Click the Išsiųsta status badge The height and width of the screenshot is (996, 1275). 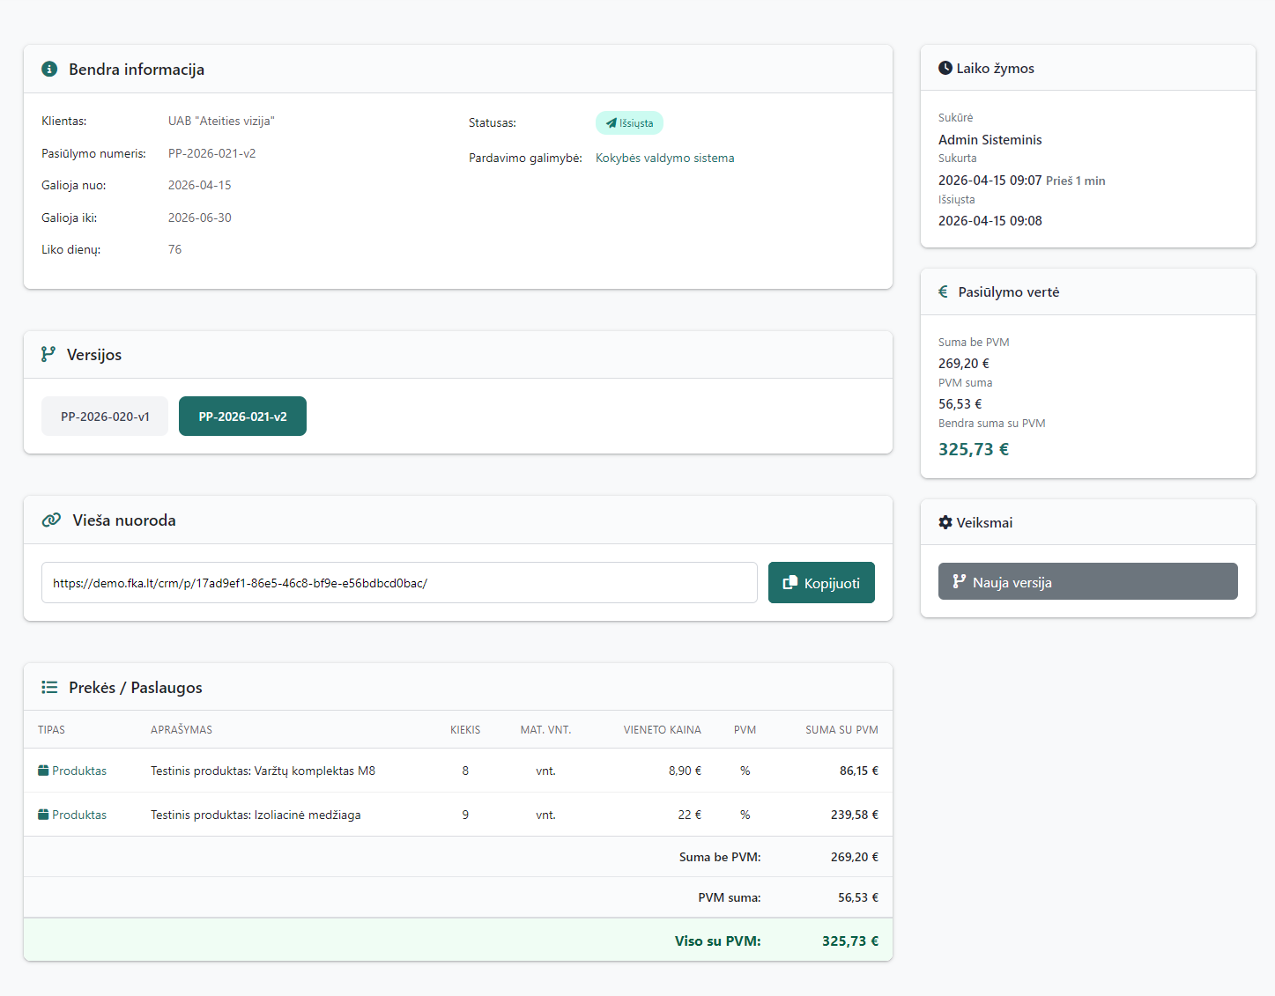pos(629,123)
